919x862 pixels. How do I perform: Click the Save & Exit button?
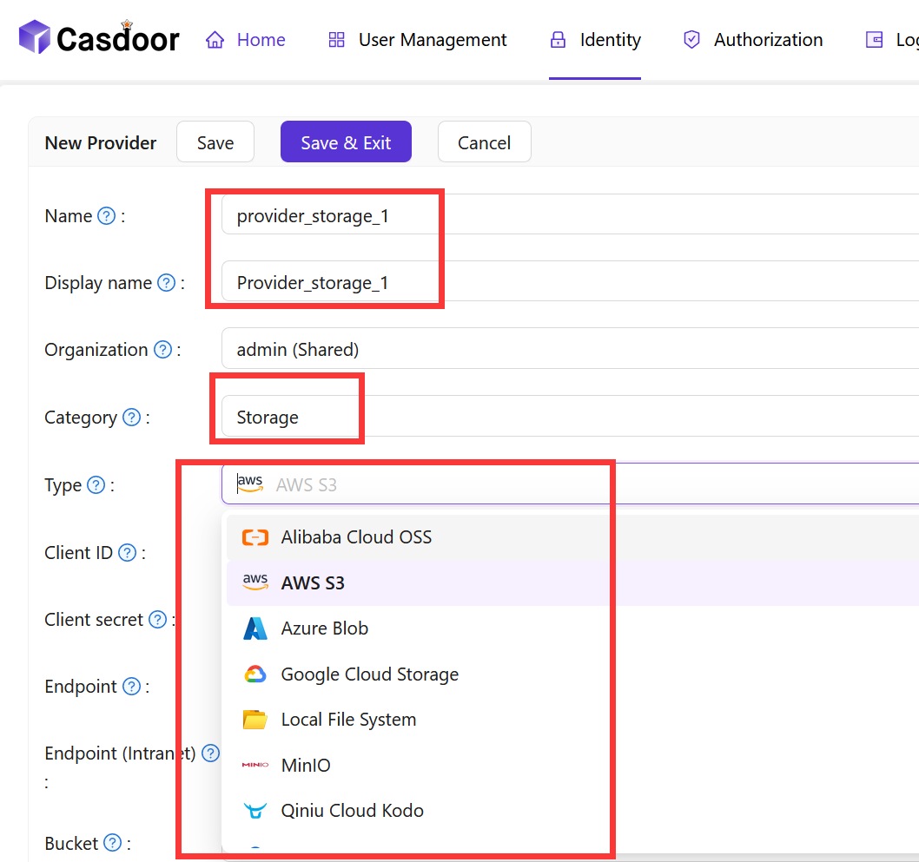[x=346, y=141]
